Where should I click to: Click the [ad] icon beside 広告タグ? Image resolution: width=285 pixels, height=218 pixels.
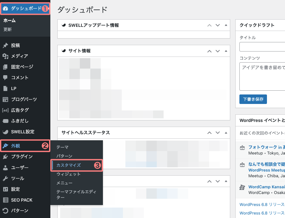pyautogui.click(x=5, y=110)
